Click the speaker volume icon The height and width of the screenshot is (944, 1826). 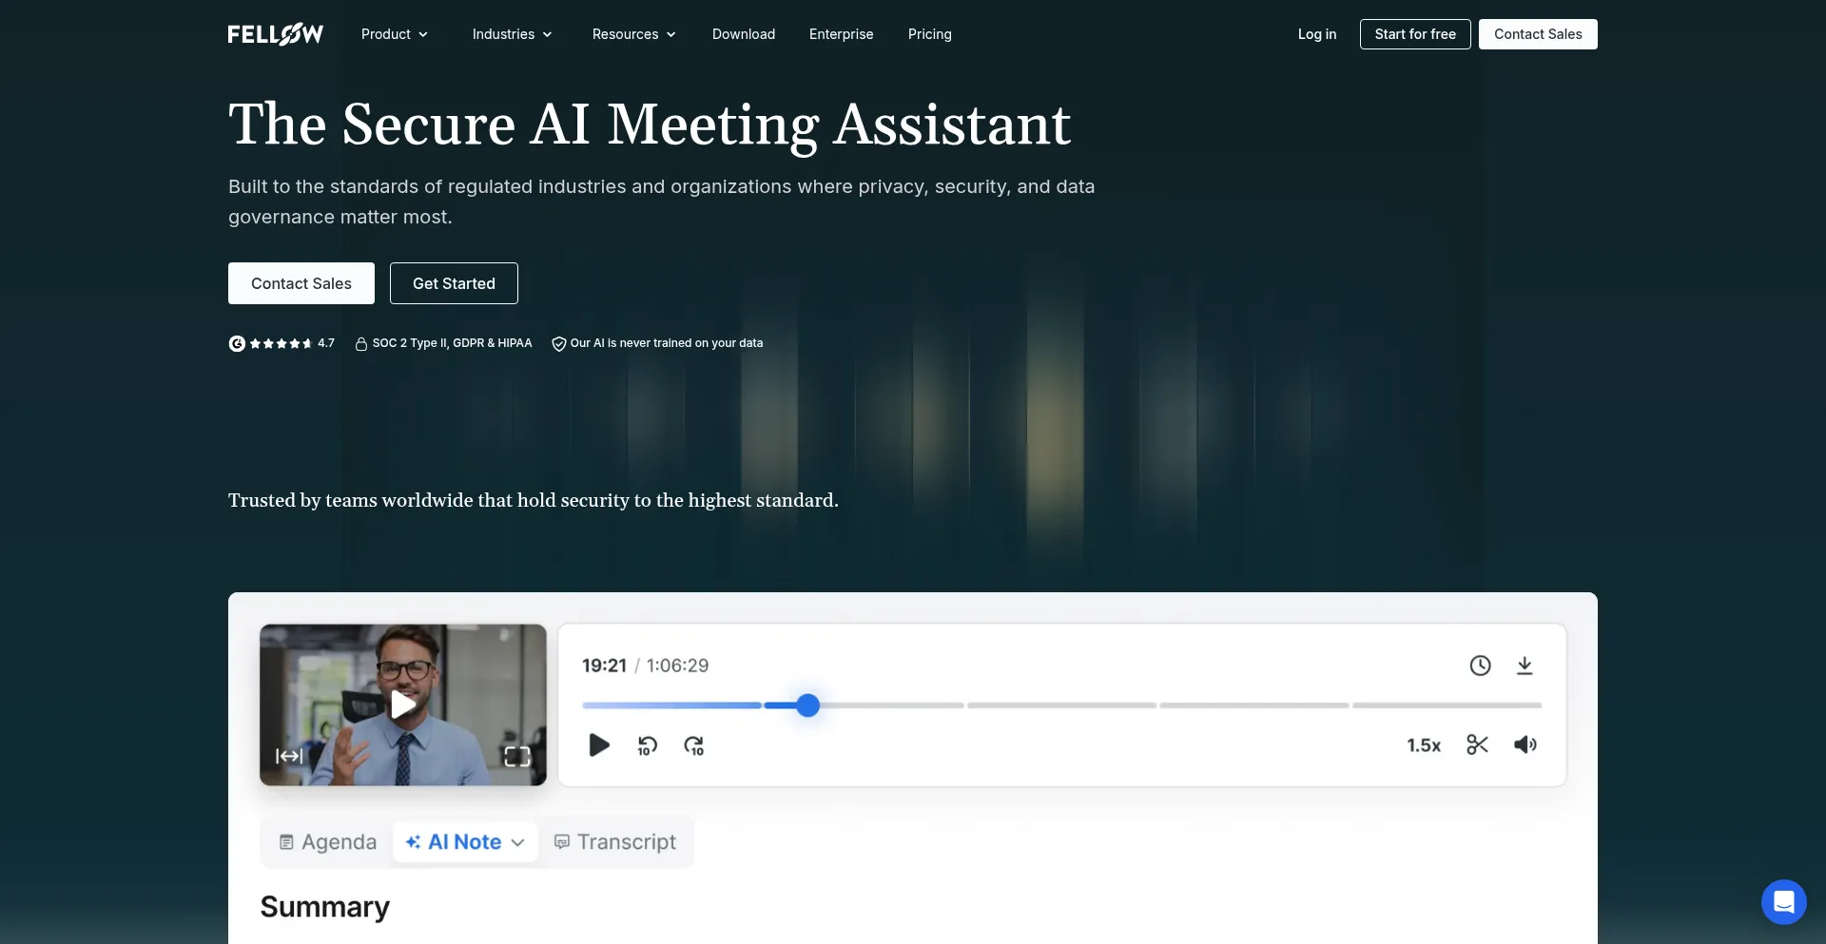click(x=1525, y=744)
